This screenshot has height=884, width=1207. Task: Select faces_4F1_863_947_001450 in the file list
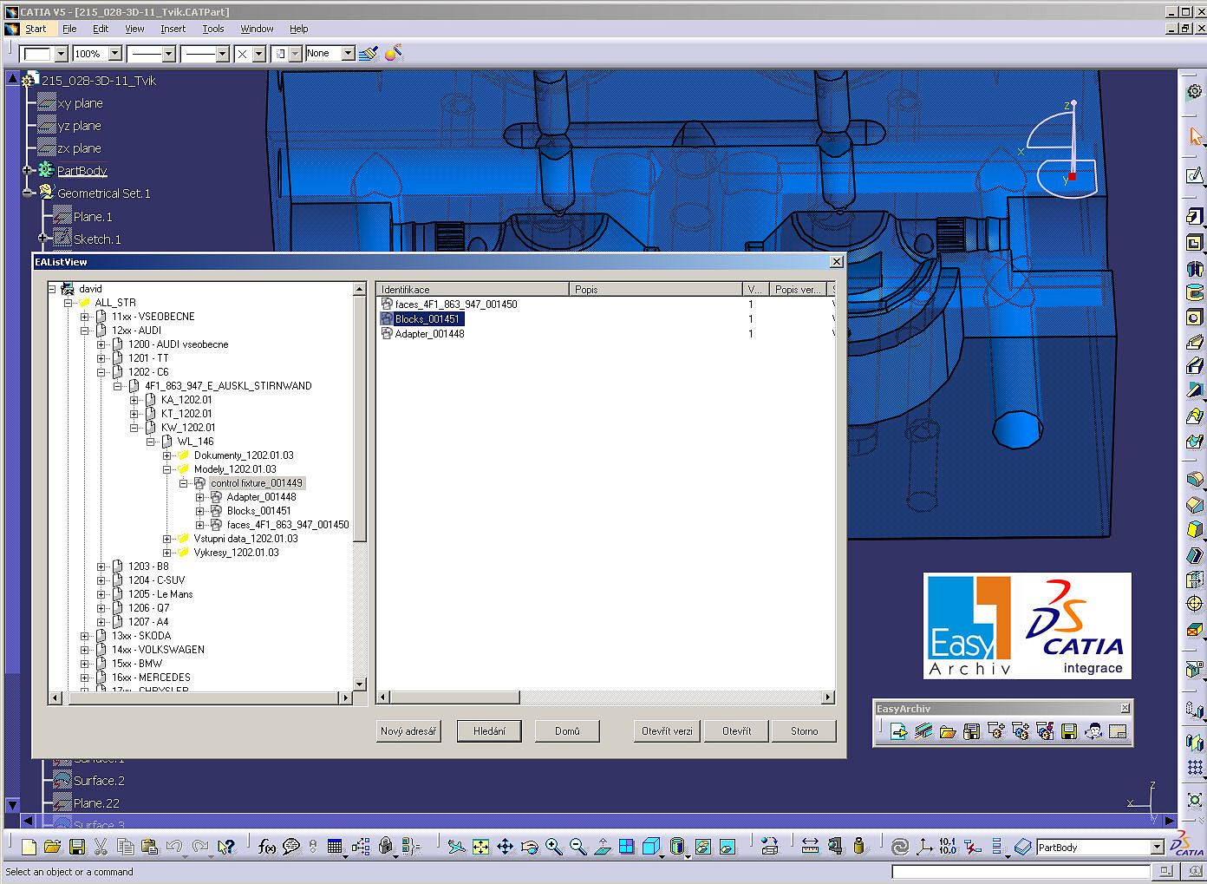click(456, 304)
